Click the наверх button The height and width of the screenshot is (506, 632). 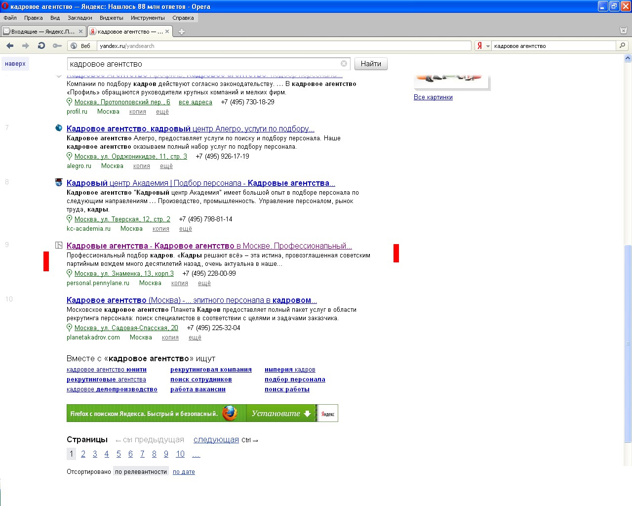pos(15,64)
